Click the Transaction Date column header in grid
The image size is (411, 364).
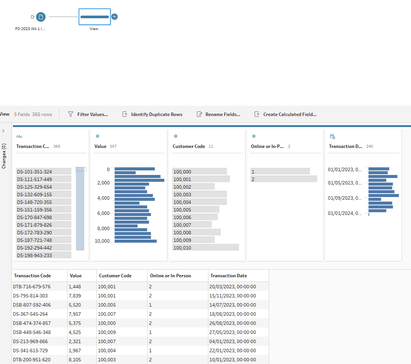click(229, 276)
